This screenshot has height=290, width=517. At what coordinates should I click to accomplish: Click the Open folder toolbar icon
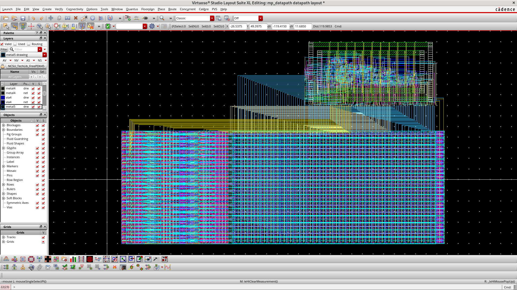pos(6,18)
